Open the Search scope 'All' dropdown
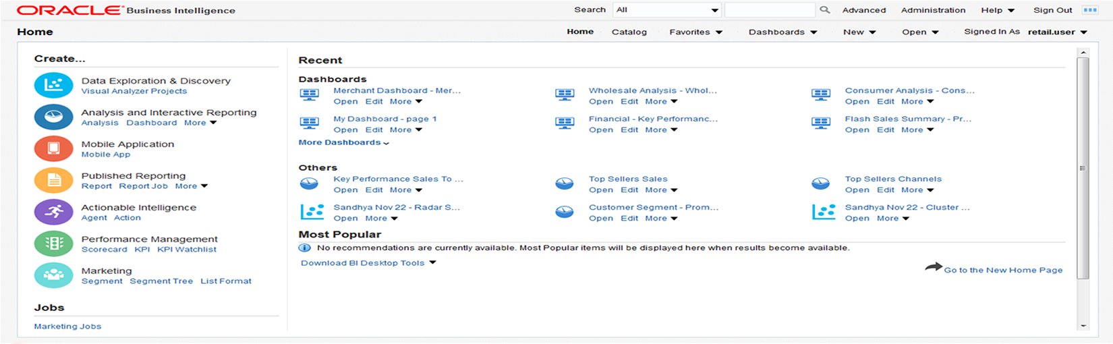This screenshot has height=344, width=1113. point(667,10)
